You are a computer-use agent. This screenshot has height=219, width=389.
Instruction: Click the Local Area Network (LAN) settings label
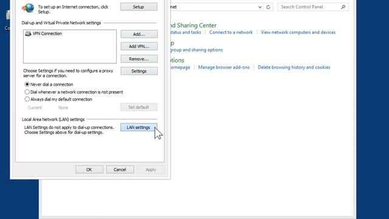coord(53,119)
